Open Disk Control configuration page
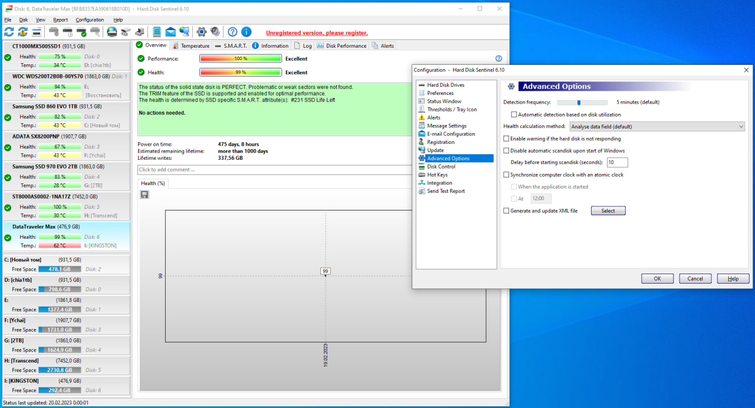Screen dimensions: 755x408 click(x=441, y=166)
